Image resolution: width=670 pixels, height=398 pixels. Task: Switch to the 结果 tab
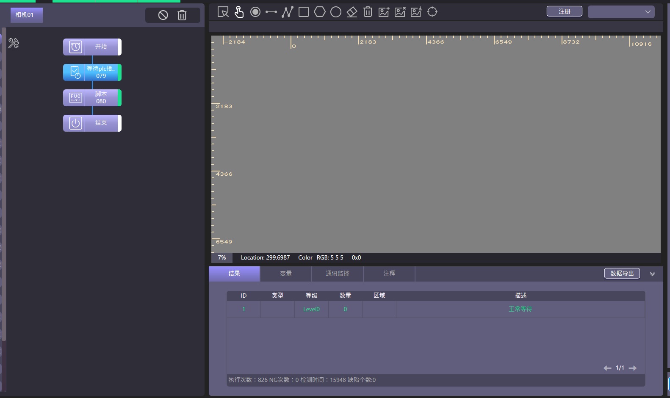[x=234, y=274]
